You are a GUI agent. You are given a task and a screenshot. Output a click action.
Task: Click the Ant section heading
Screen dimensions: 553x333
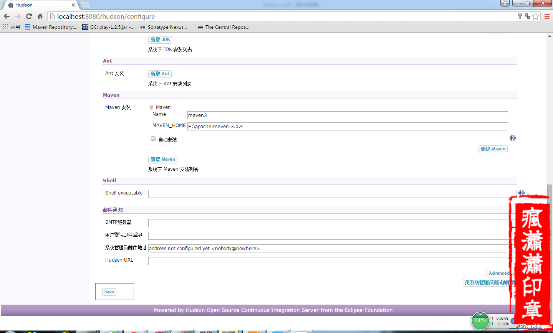(x=108, y=61)
